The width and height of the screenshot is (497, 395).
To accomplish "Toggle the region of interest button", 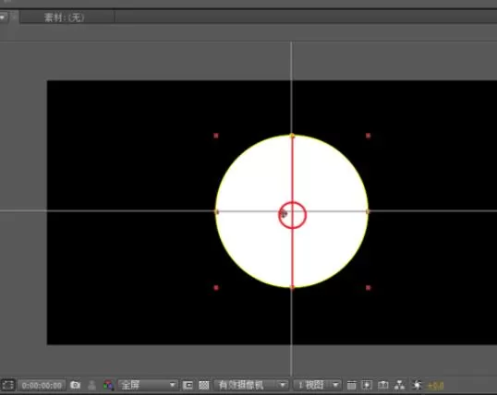I will click(7, 385).
